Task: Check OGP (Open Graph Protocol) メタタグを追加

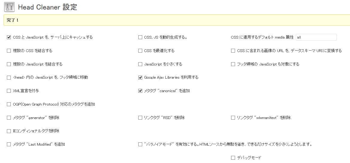Action: click(x=9, y=104)
